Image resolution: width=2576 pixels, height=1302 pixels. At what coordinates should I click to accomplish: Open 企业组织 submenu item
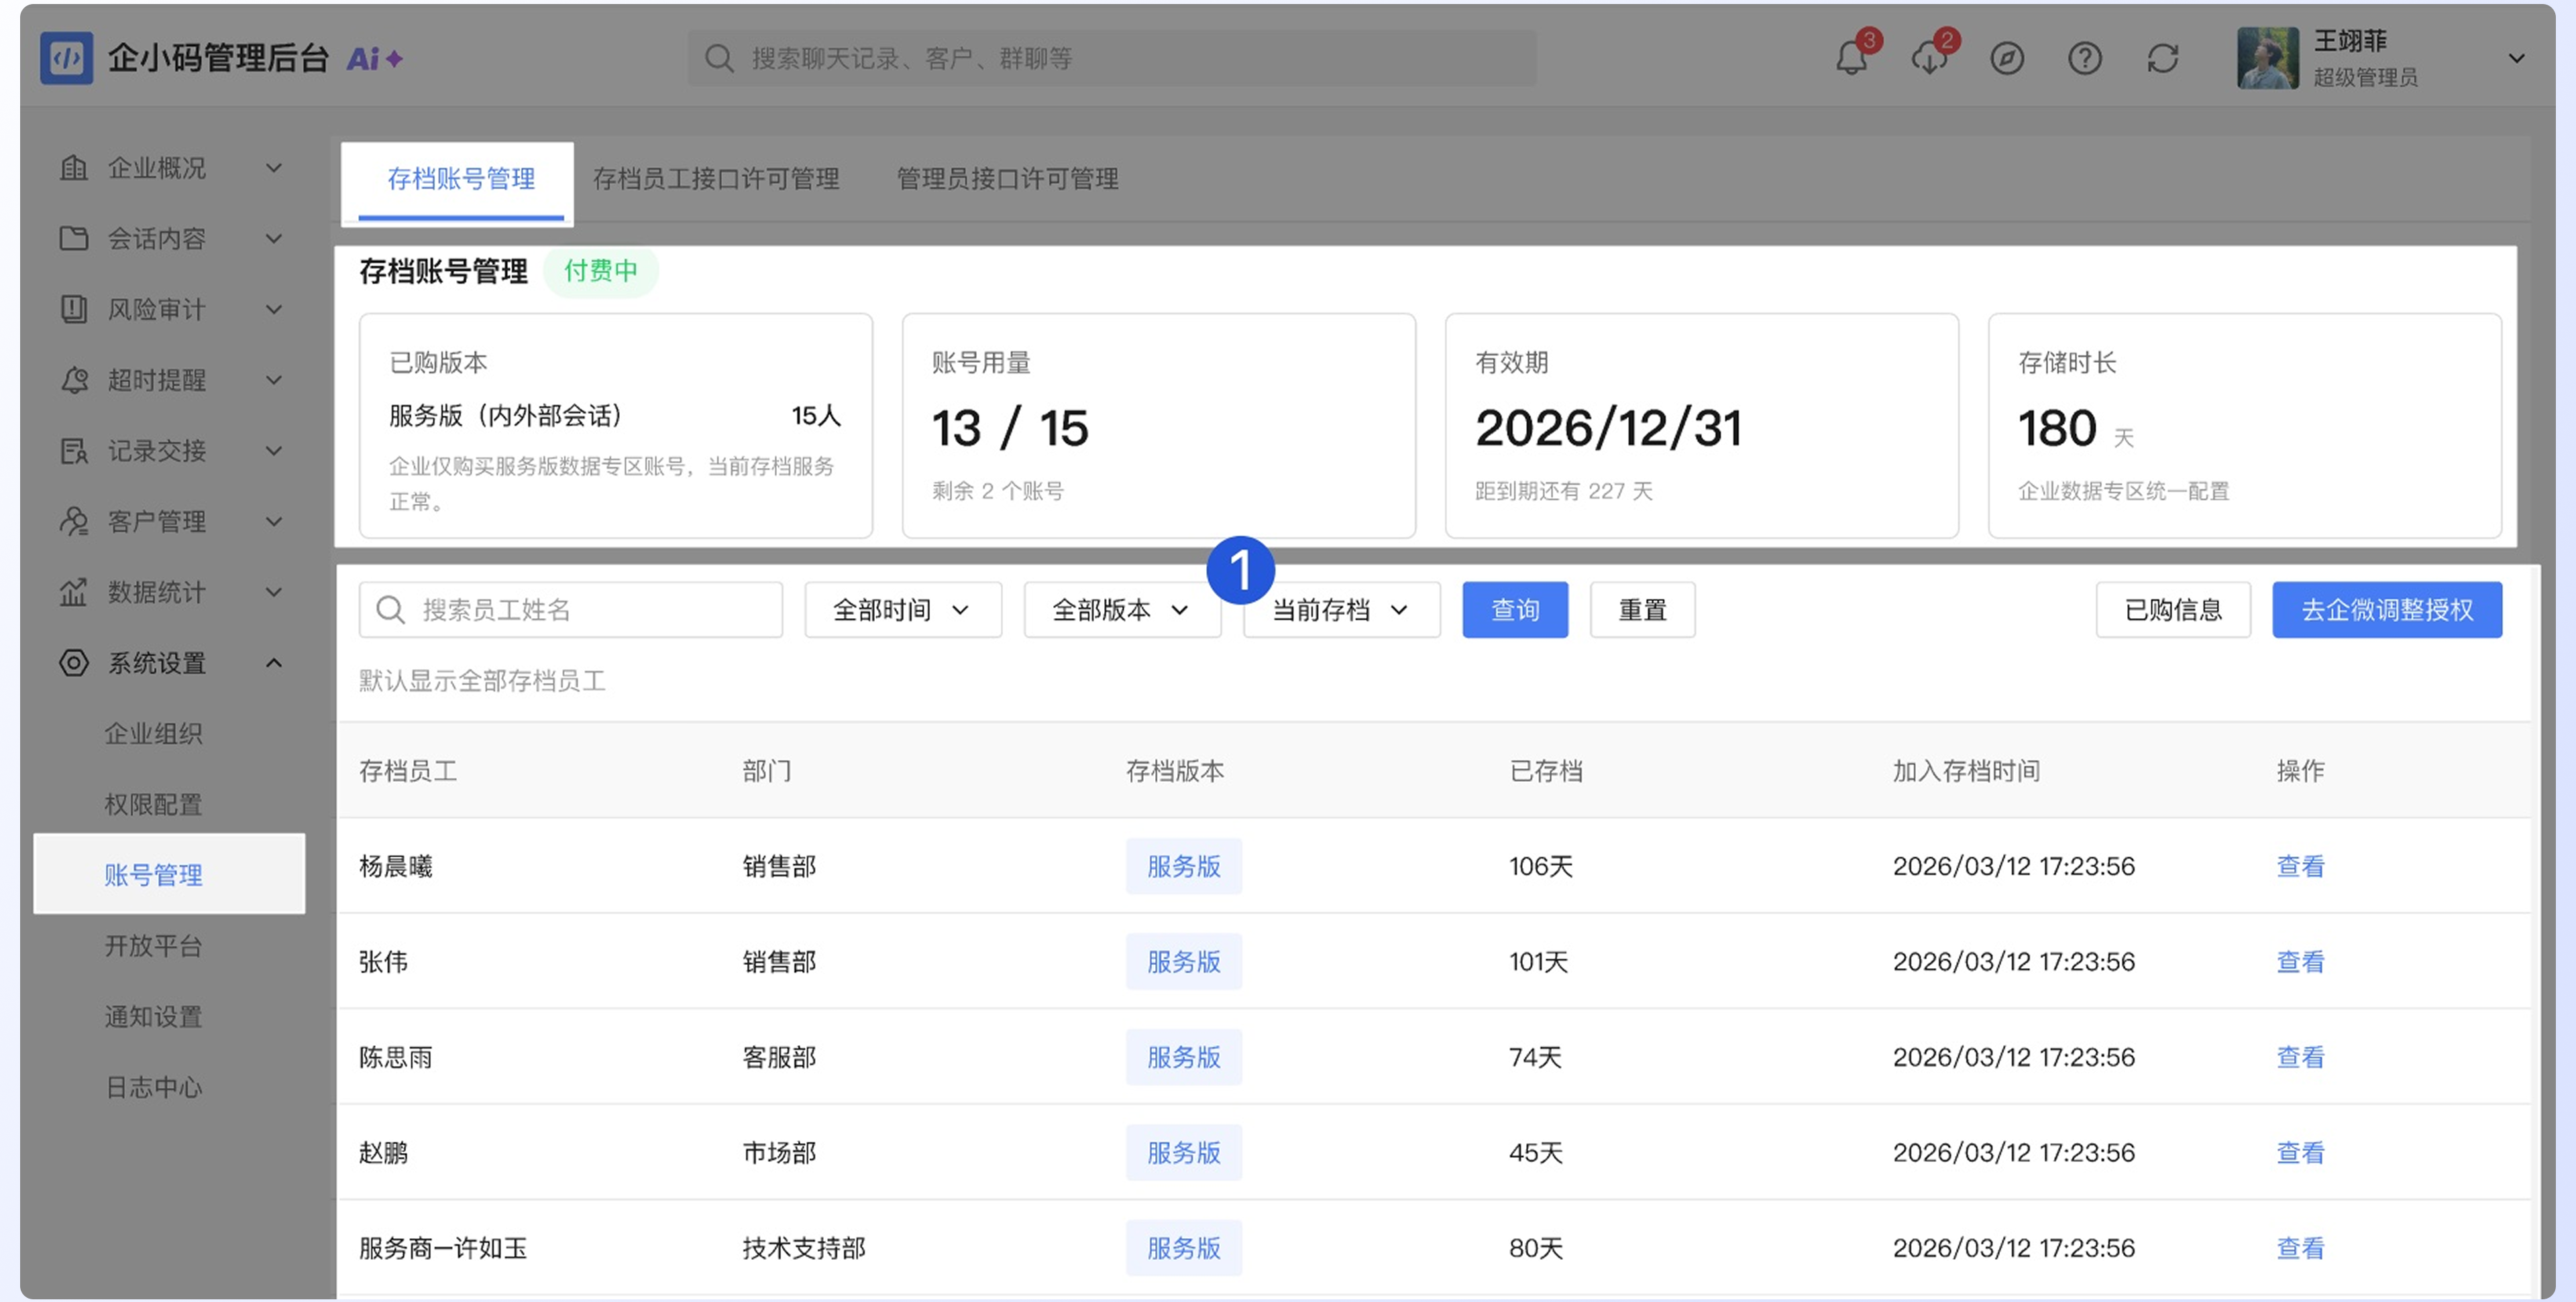(153, 733)
